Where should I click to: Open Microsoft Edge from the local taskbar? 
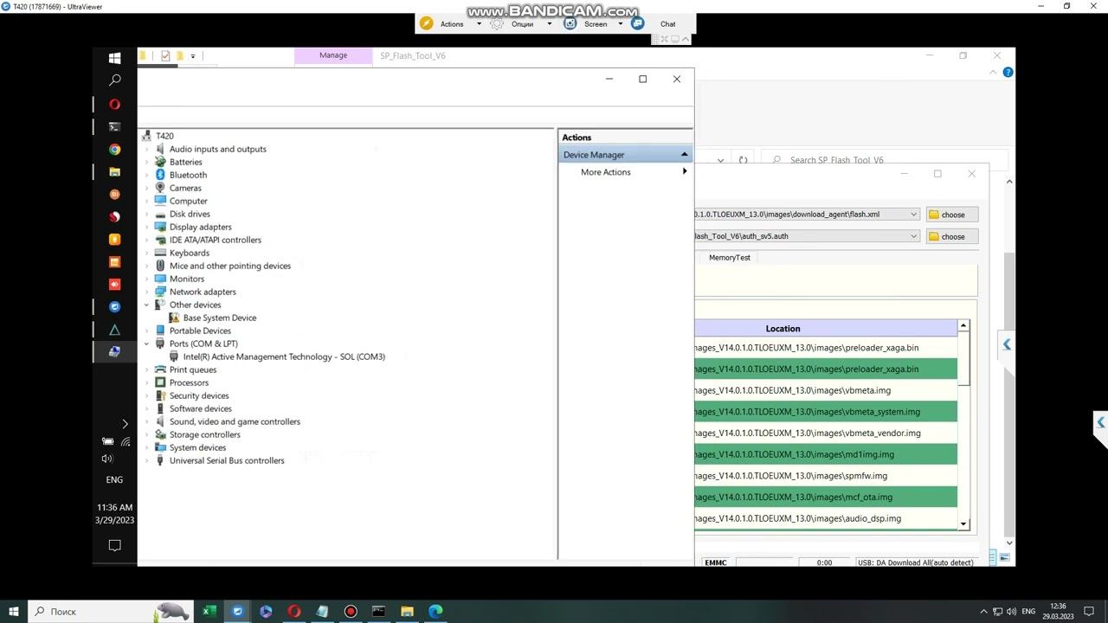point(435,611)
